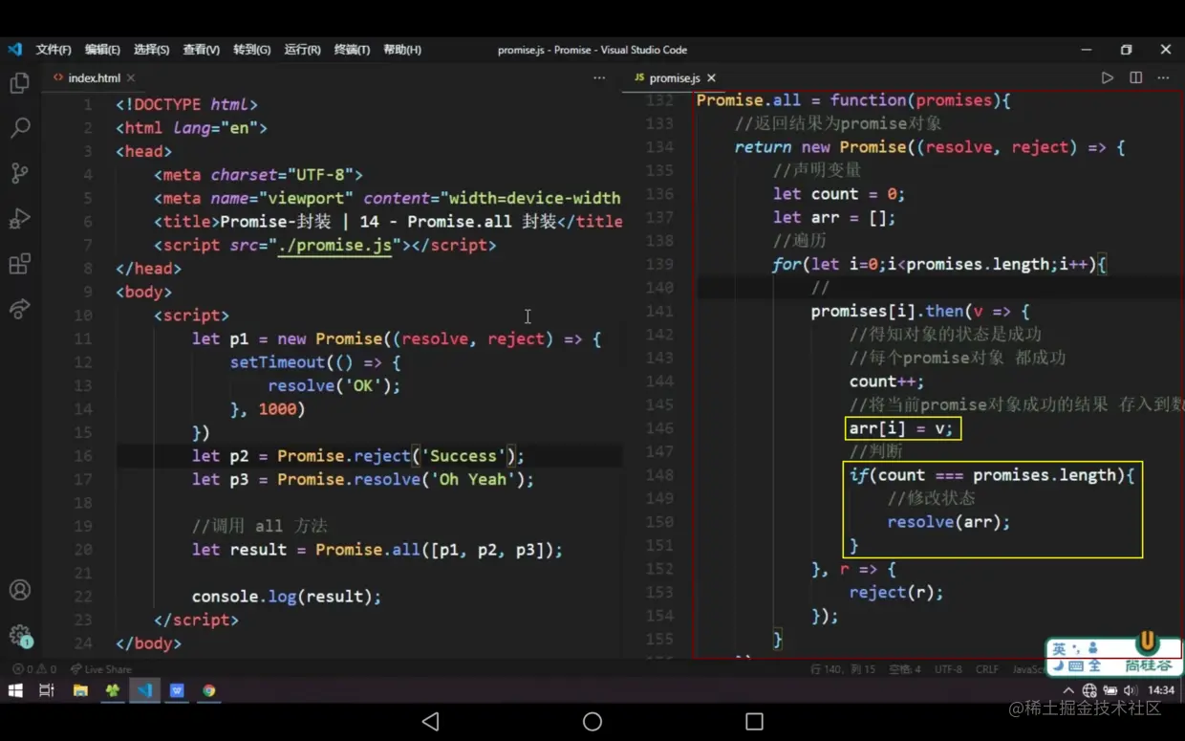This screenshot has height=741, width=1185.
Task: Open the Extensions view
Action: pyautogui.click(x=19, y=264)
